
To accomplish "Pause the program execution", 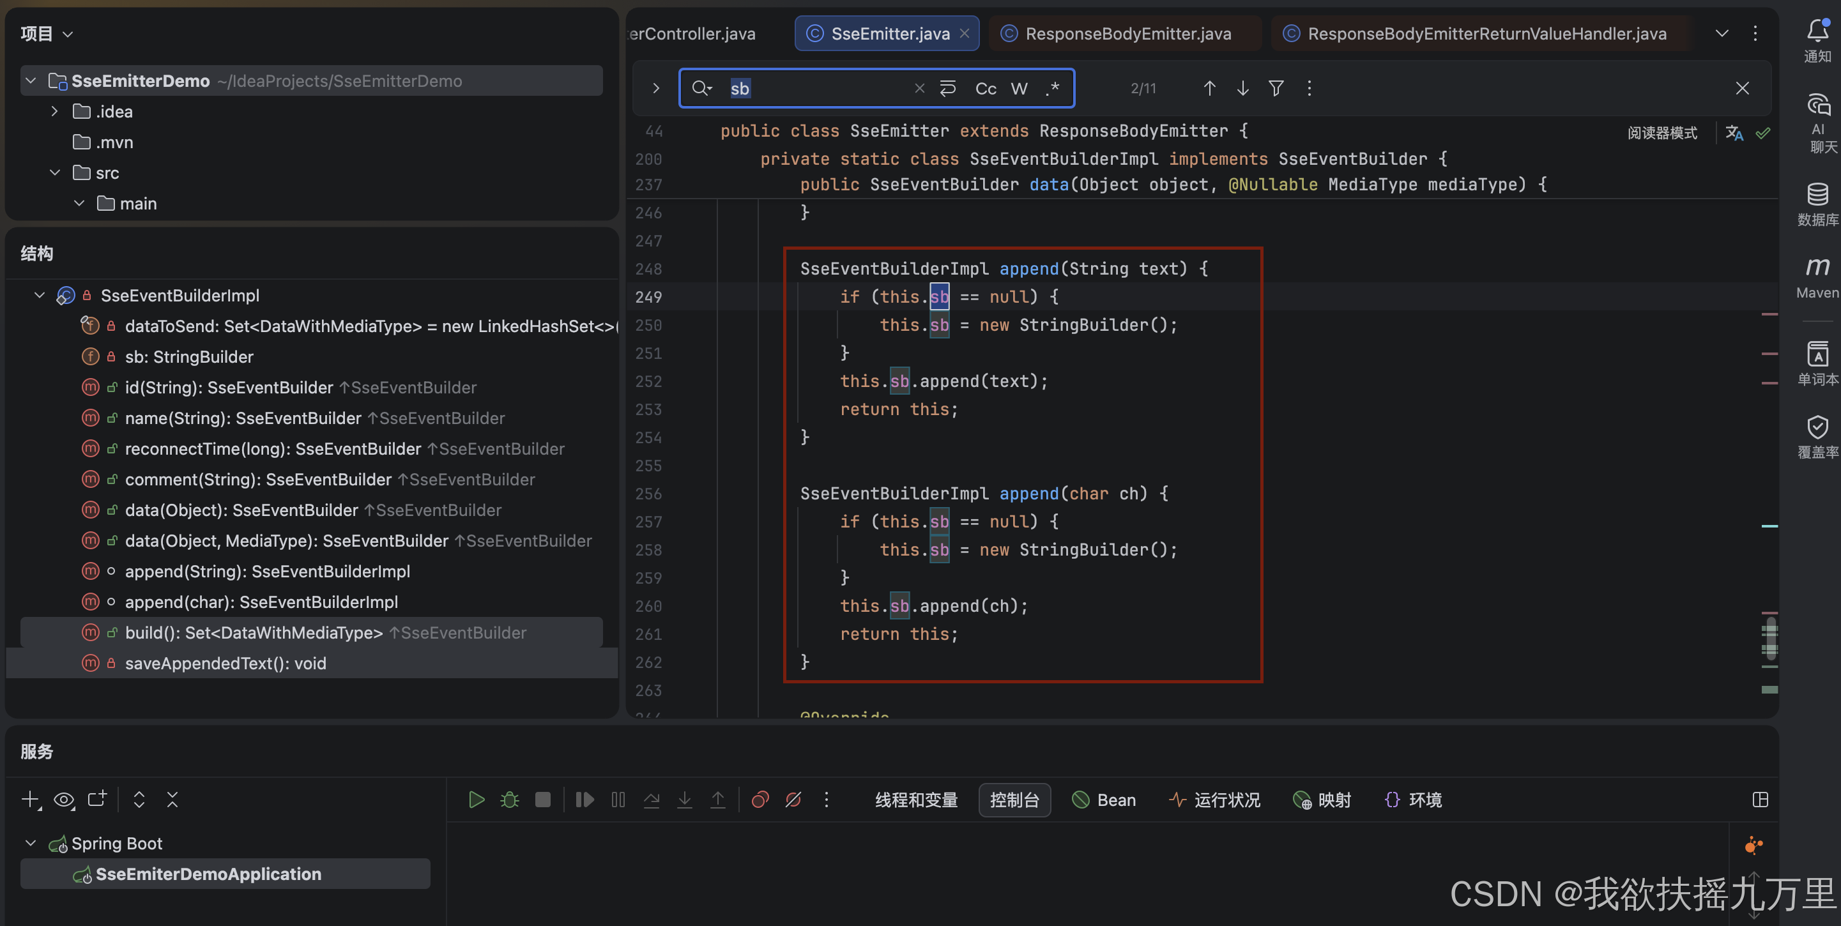I will pos(618,800).
